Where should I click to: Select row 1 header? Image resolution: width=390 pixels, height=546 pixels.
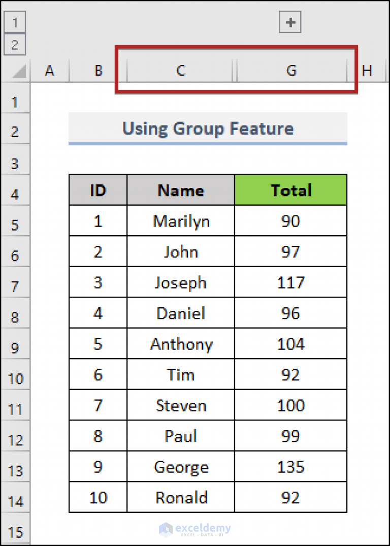[15, 101]
